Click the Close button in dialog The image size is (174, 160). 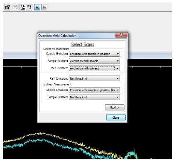point(116,117)
